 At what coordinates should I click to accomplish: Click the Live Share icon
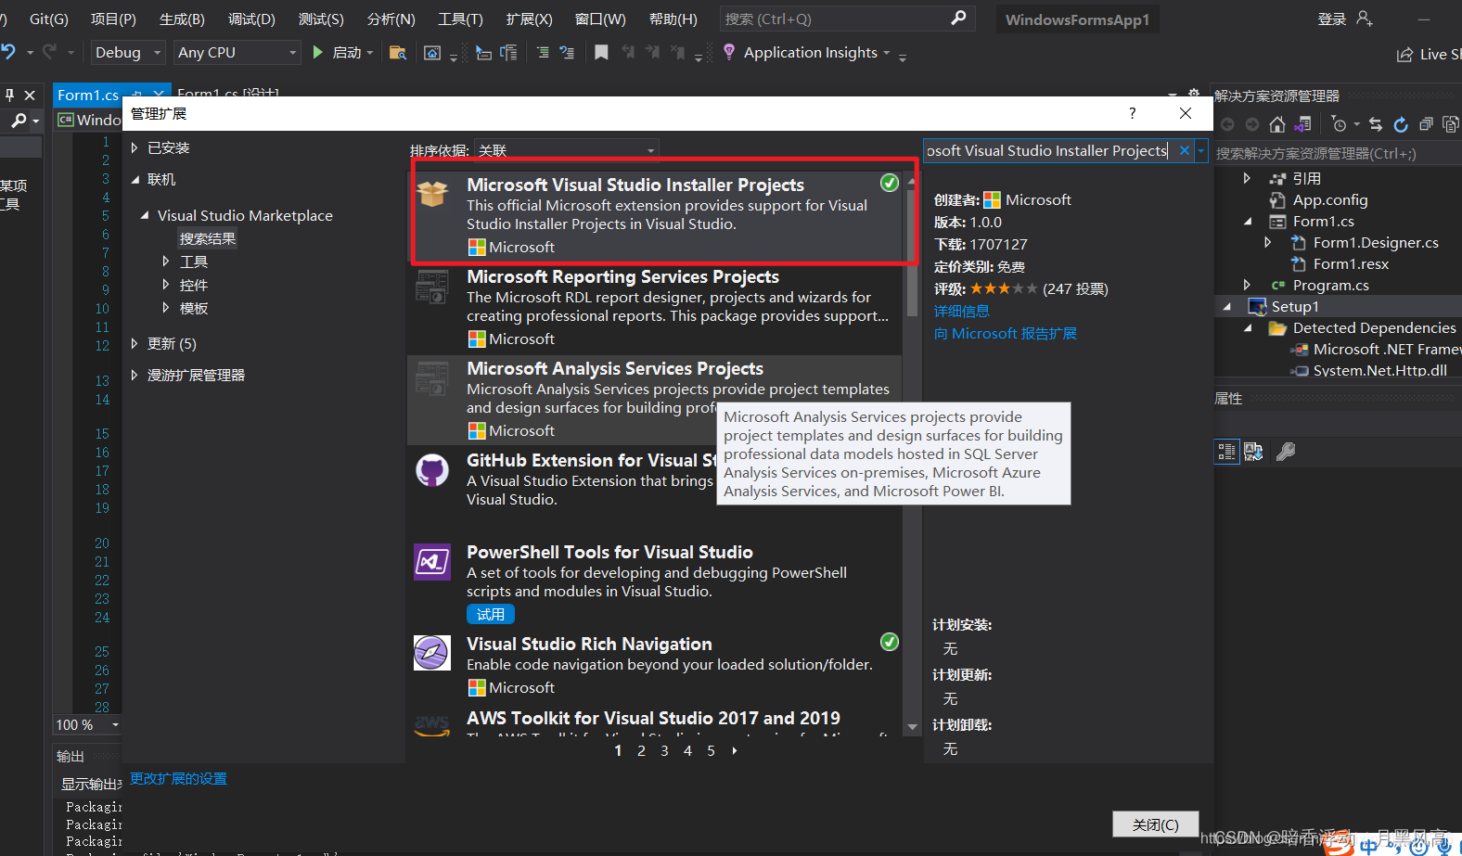[1404, 55]
